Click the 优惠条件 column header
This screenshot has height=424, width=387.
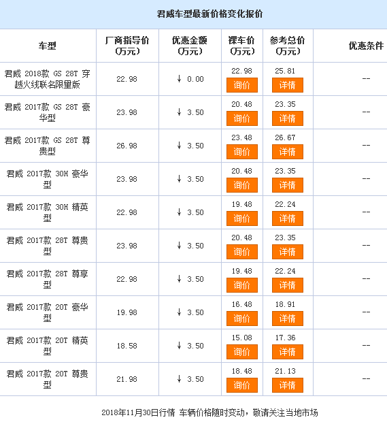tap(366, 46)
